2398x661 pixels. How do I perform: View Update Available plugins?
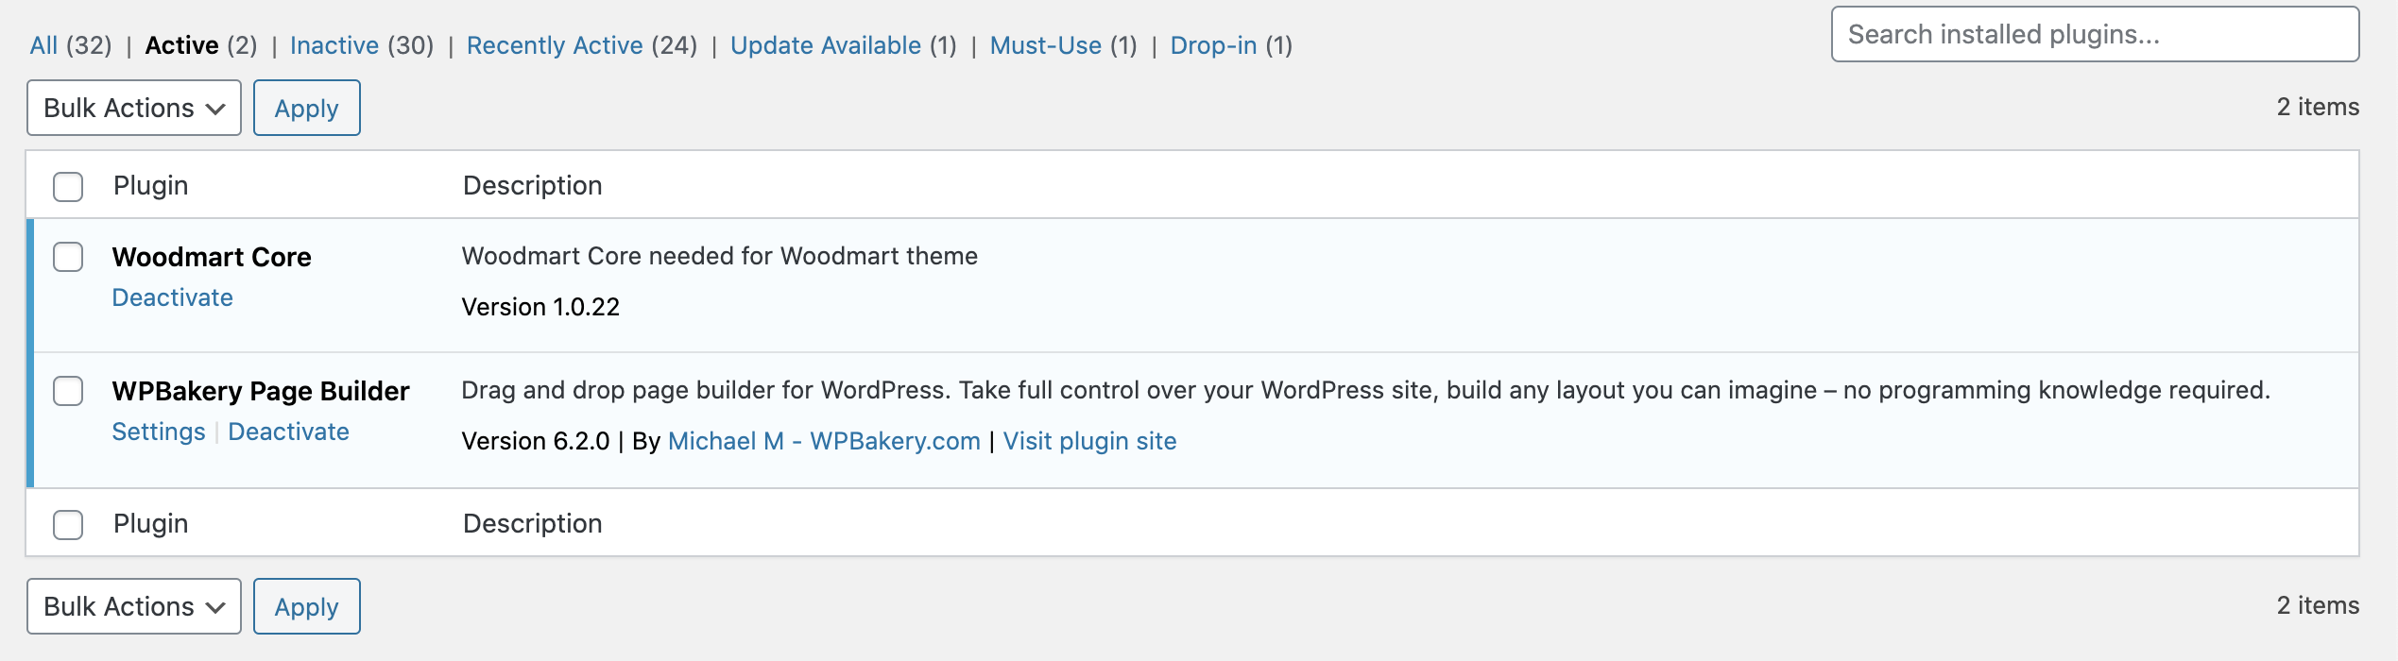click(x=825, y=45)
